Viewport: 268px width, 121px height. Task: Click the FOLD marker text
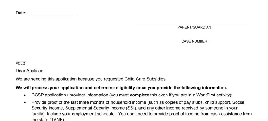pos(20,64)
